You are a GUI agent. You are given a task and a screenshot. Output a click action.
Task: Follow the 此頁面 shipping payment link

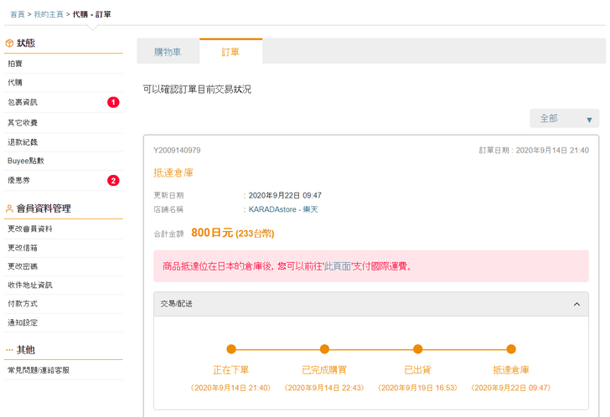(x=337, y=266)
